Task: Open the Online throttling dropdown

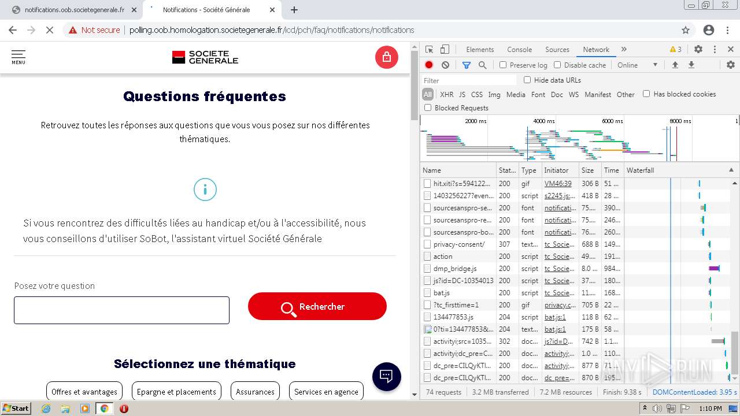Action: 638,65
